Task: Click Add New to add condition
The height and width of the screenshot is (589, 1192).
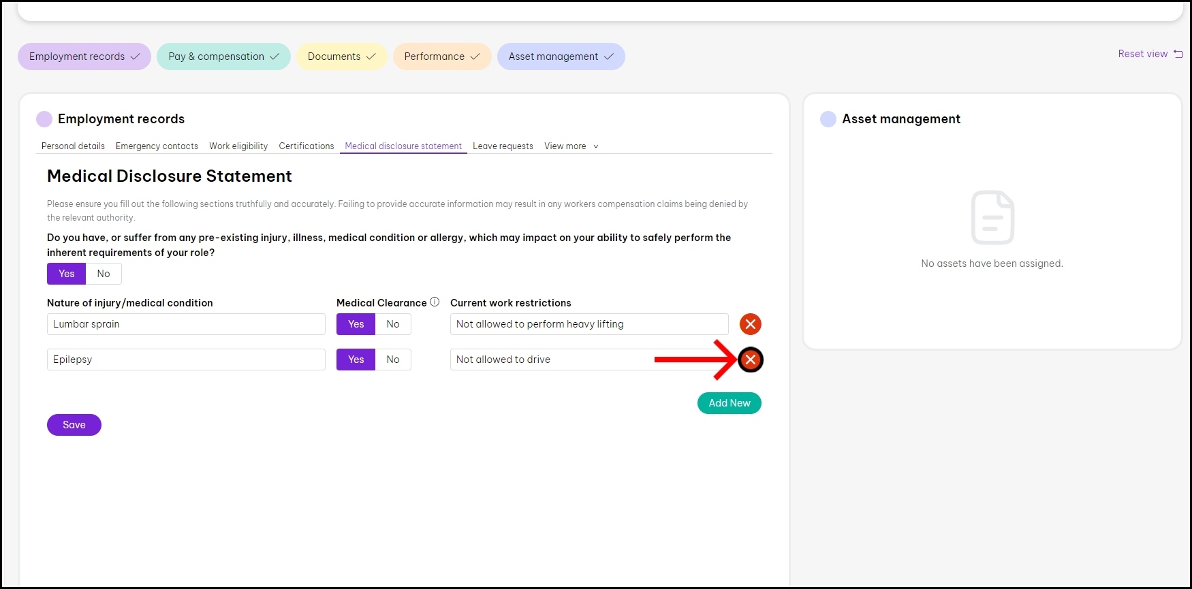Action: point(729,403)
